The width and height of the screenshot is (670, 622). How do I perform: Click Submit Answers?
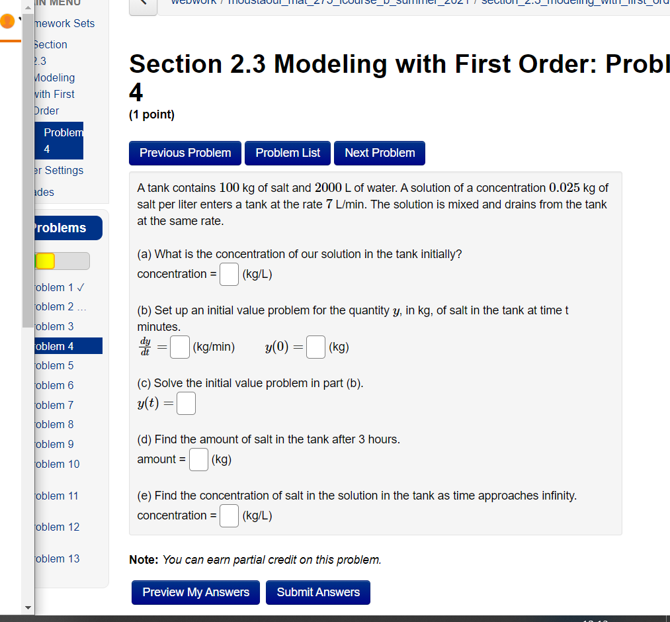click(317, 592)
